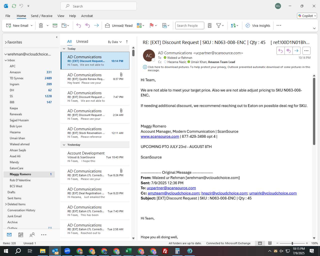
Task: Click the ribbon Forward arrow icon
Action: point(96,25)
